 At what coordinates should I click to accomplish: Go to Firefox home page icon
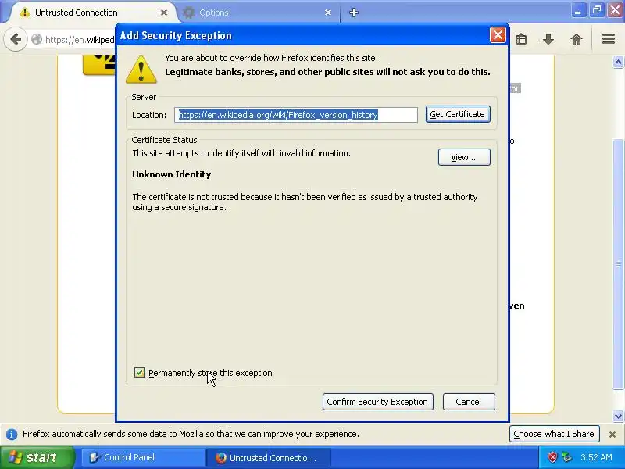click(x=577, y=39)
